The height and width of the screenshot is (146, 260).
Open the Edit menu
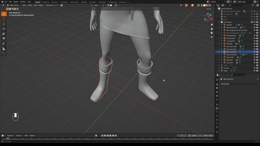(x=10, y=2)
